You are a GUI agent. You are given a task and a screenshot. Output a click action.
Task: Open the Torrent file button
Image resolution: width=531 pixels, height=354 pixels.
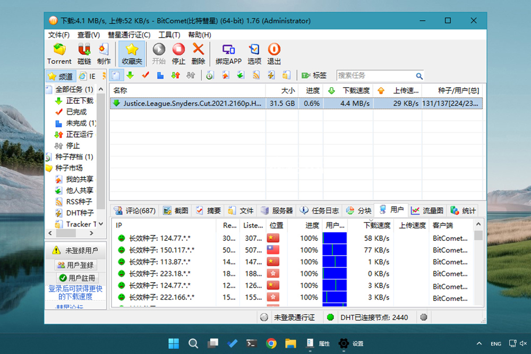click(59, 54)
